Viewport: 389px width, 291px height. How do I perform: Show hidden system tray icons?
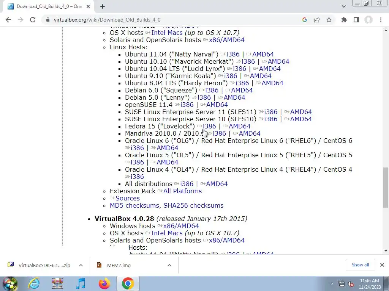coord(332,284)
